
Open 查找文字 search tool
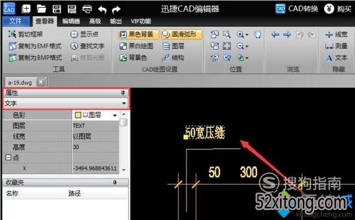point(88,46)
